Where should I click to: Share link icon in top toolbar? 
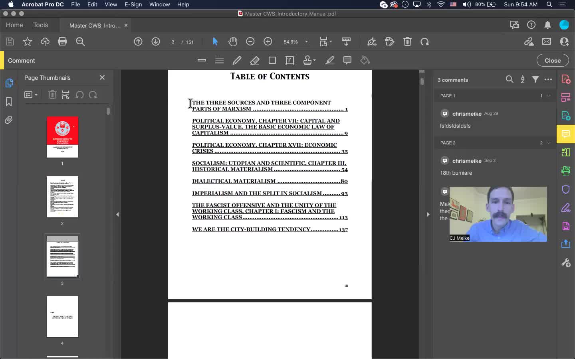[x=529, y=41]
